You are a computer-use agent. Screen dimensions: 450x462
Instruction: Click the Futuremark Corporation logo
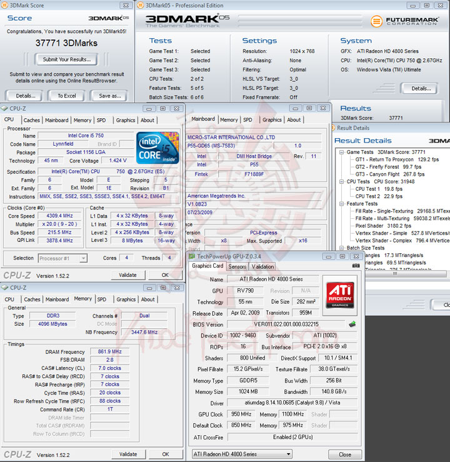click(x=404, y=21)
